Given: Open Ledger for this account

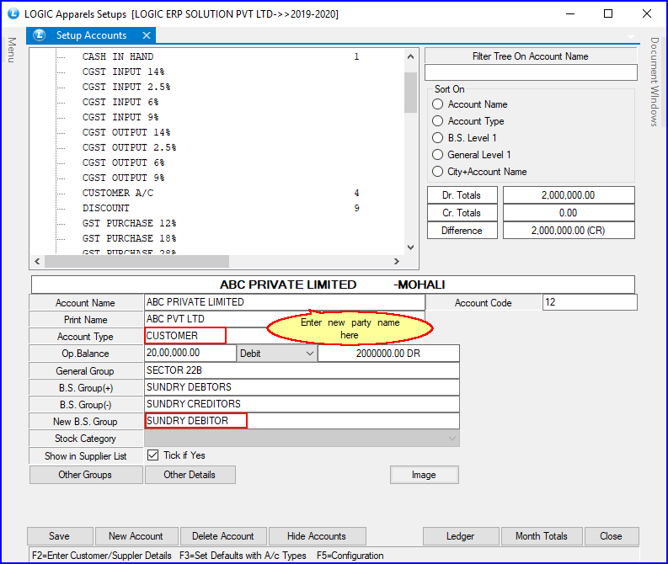Looking at the screenshot, I should 460,536.
